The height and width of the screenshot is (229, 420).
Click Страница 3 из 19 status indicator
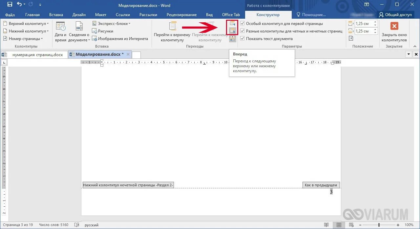point(18,225)
